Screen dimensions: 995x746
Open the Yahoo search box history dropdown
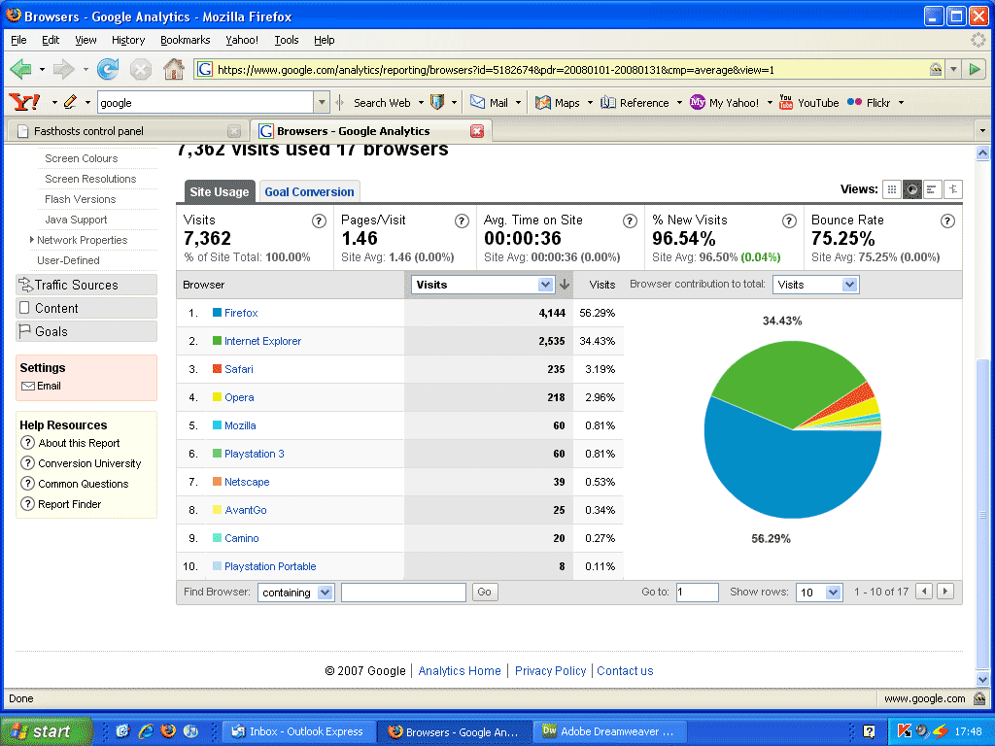(x=322, y=102)
